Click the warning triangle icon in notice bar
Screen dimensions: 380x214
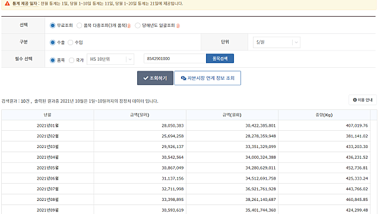point(7,4)
